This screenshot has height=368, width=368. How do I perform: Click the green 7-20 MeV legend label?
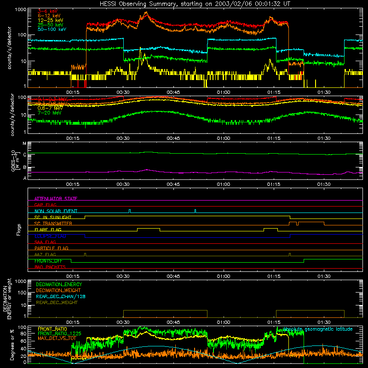click(49, 113)
